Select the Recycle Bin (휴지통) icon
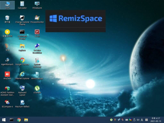The height and width of the screenshot is (123, 164). (7, 19)
